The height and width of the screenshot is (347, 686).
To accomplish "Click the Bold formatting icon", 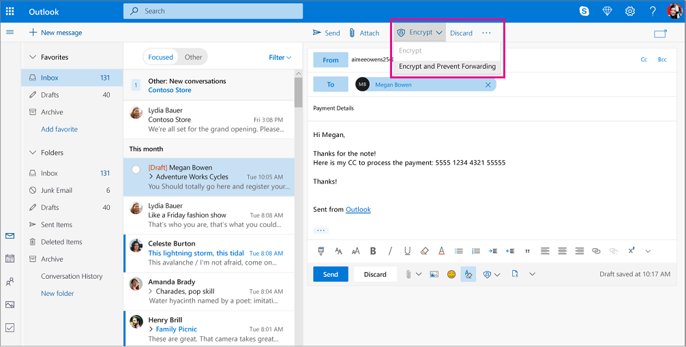I will [x=373, y=251].
